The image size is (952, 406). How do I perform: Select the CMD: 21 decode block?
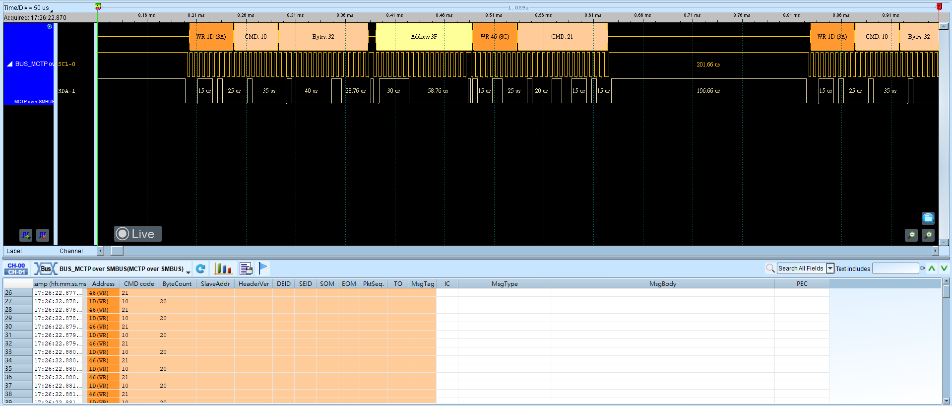[563, 37]
